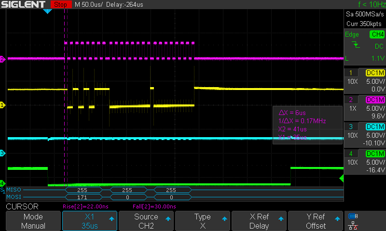Open the Mode Manual cursor menu
Screen dimensions: 386x231
click(x=33, y=221)
